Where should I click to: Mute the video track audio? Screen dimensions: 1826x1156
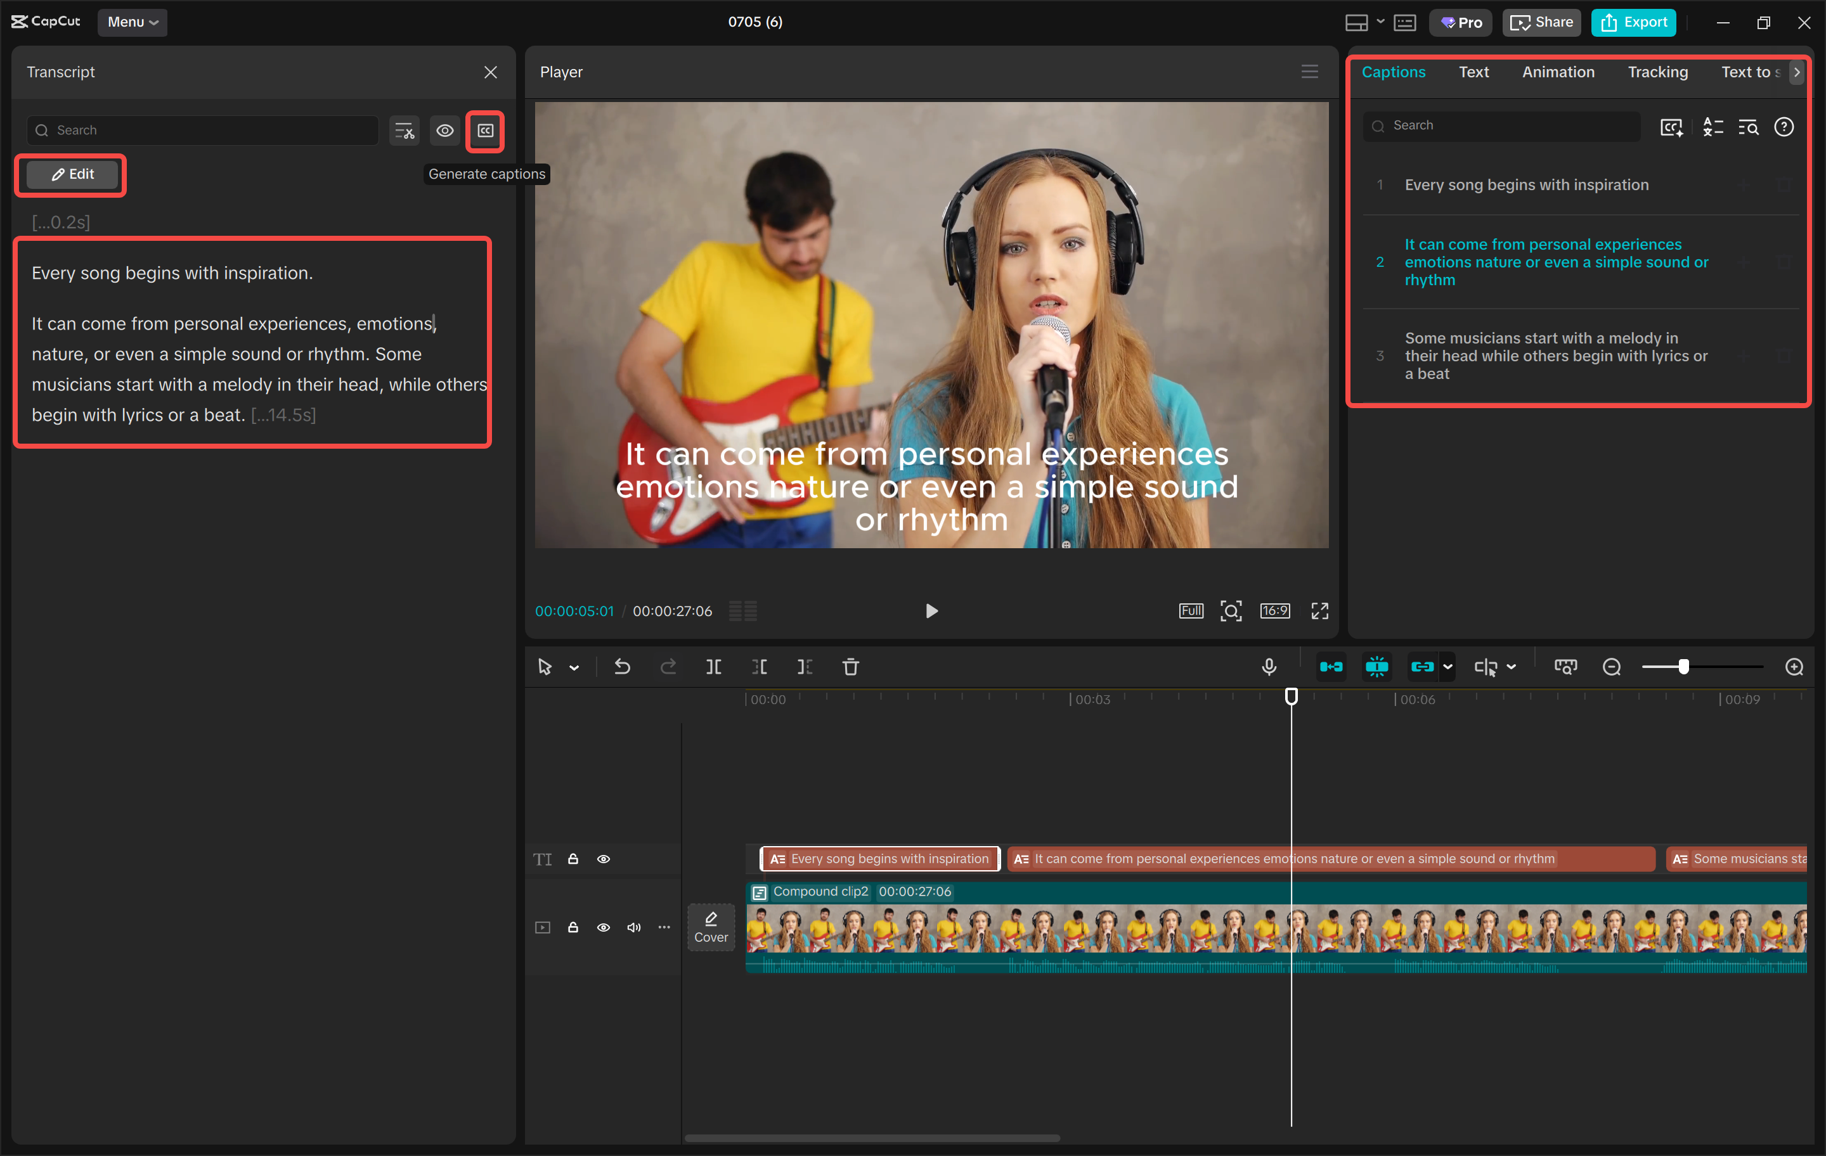[x=634, y=927]
